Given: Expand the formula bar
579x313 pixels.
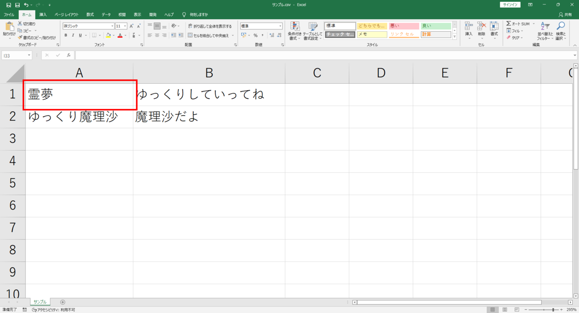Looking at the screenshot, I should 574,55.
